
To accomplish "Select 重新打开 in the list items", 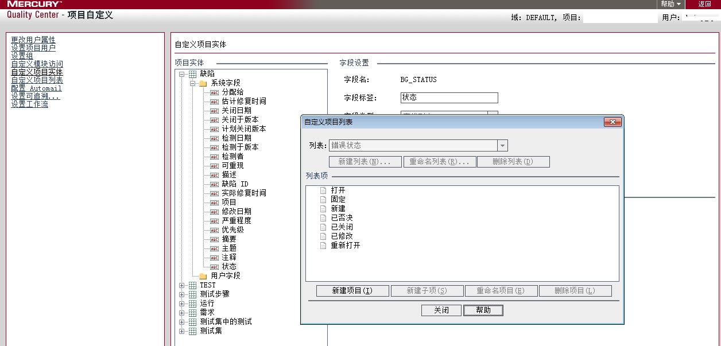I will click(x=346, y=246).
